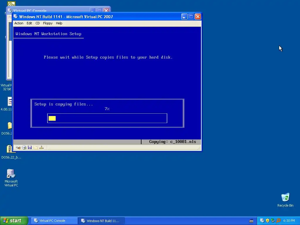
Task: Click the shared folders status icon
Action: [35, 148]
